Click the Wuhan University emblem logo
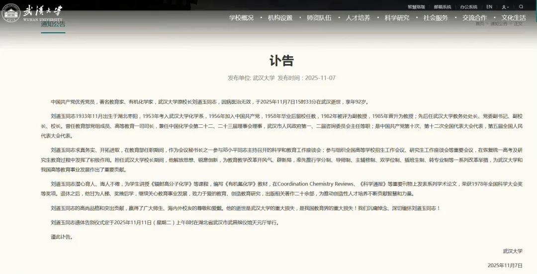Viewport: 537px width, 274px height. (11, 13)
